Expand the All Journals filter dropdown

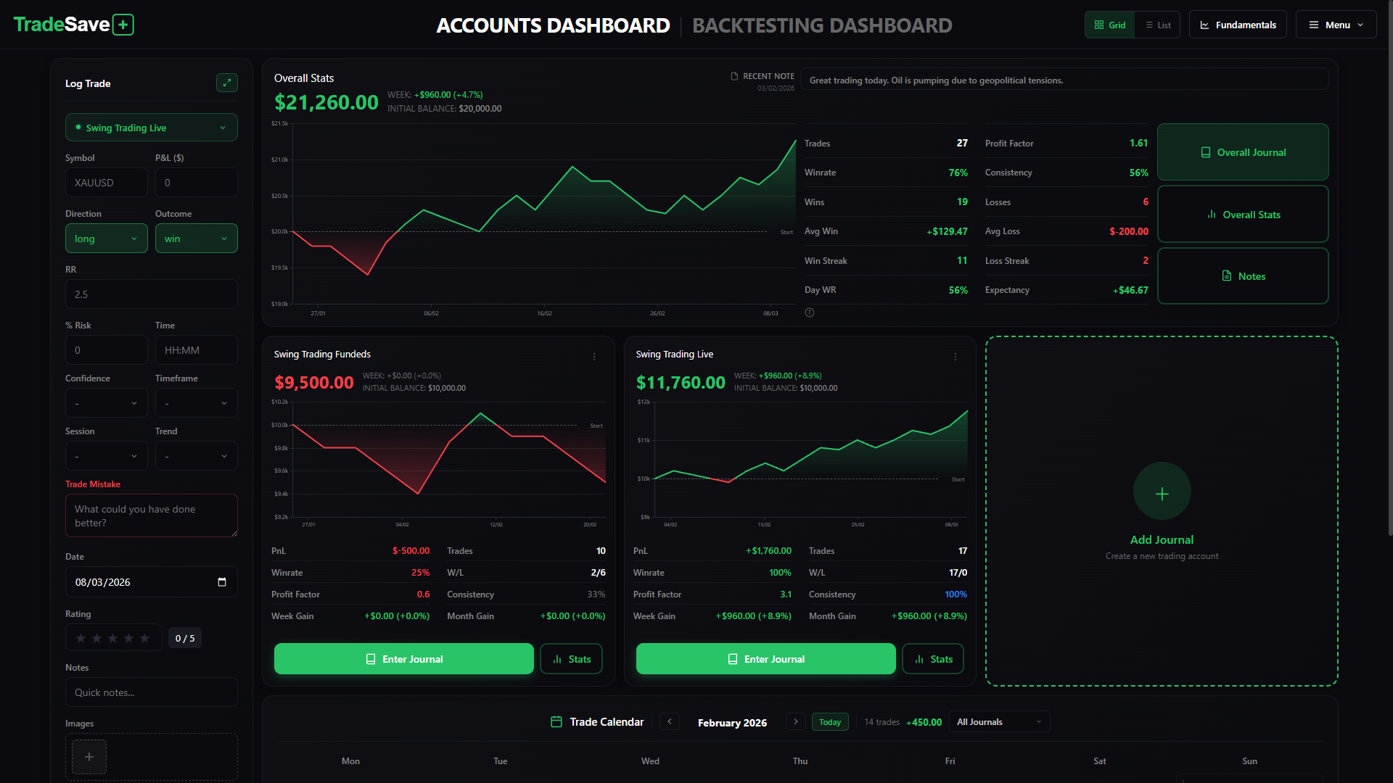998,721
